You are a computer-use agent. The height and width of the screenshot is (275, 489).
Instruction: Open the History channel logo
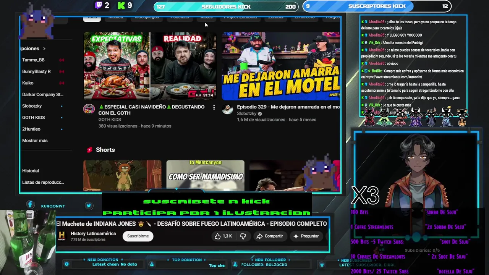(x=62, y=236)
